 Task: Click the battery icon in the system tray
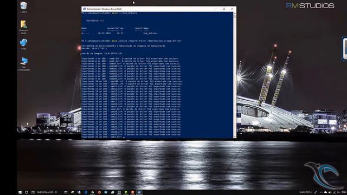point(330,192)
